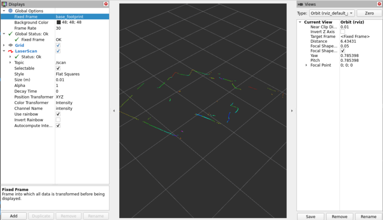This screenshot has width=383, height=220.
Task: Click the Grid display icon
Action: click(x=10, y=45)
